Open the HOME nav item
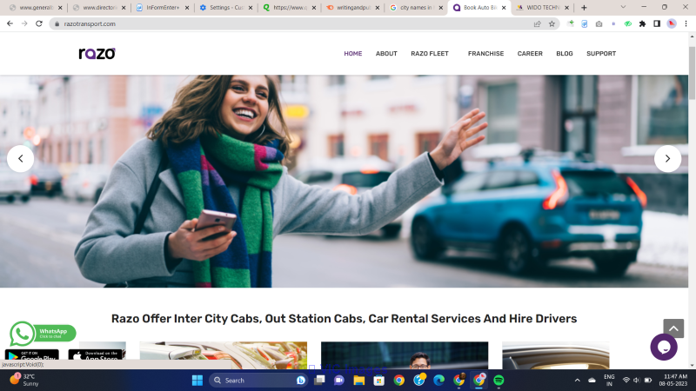 pos(353,54)
